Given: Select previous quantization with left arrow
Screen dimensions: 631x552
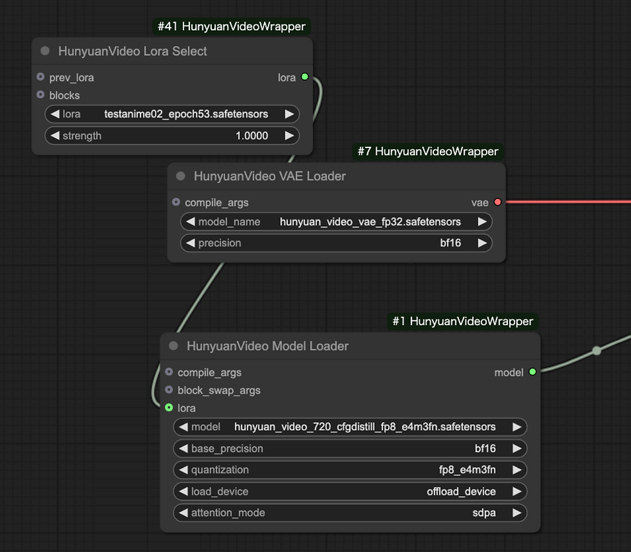Looking at the screenshot, I should click(x=184, y=470).
